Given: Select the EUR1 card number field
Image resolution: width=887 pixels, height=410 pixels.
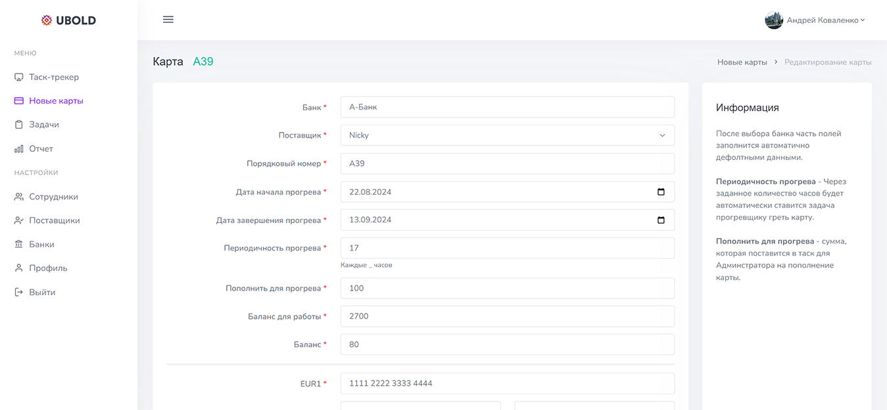Looking at the screenshot, I should pos(507,383).
